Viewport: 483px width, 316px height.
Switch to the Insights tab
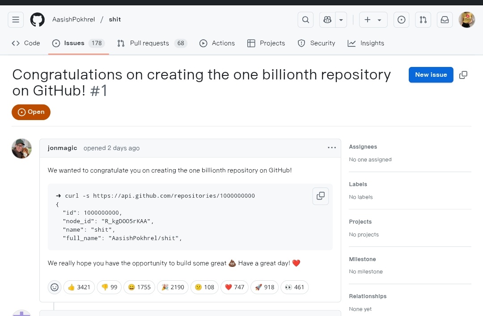[x=366, y=43]
